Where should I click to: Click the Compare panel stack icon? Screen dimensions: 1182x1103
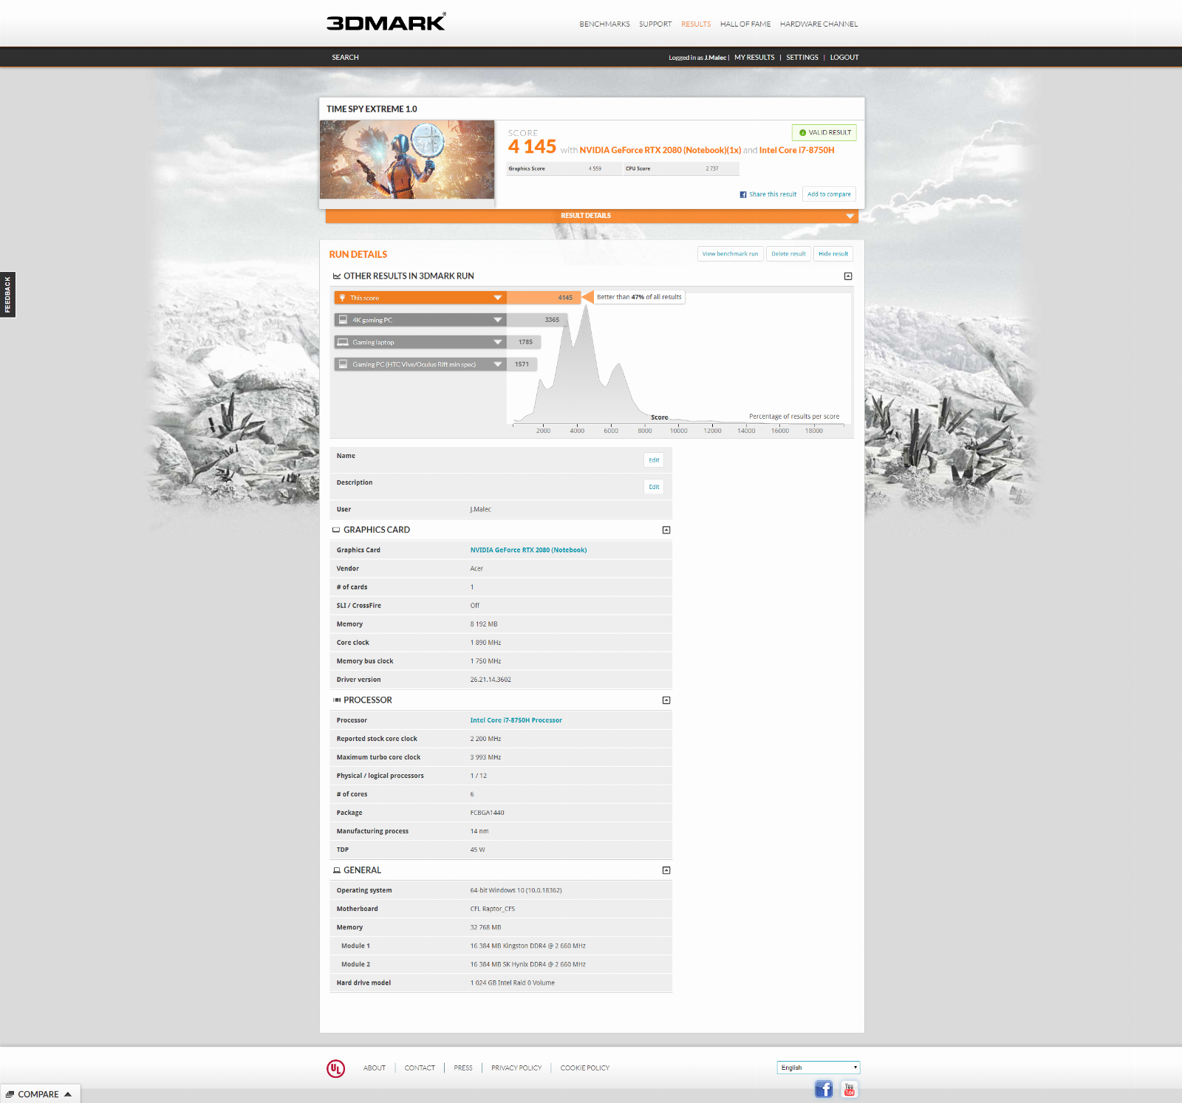coord(10,1094)
